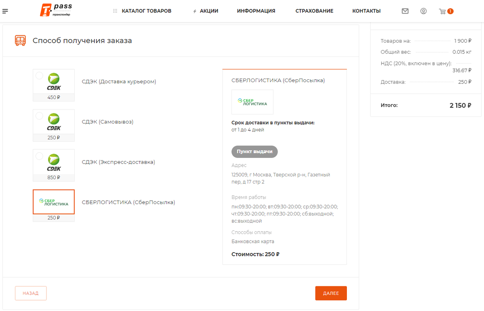Click the НДС 316.67 ₽ value
This screenshot has width=484, height=311.
tap(462, 70)
